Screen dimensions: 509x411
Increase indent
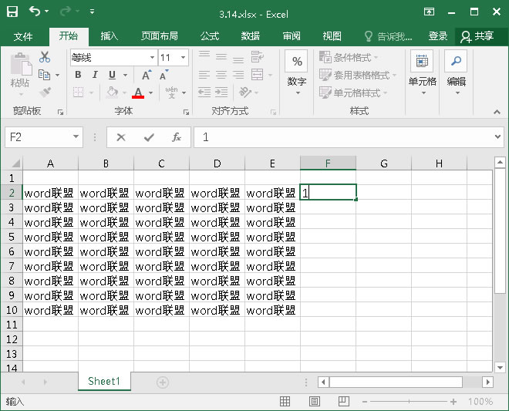pos(221,93)
